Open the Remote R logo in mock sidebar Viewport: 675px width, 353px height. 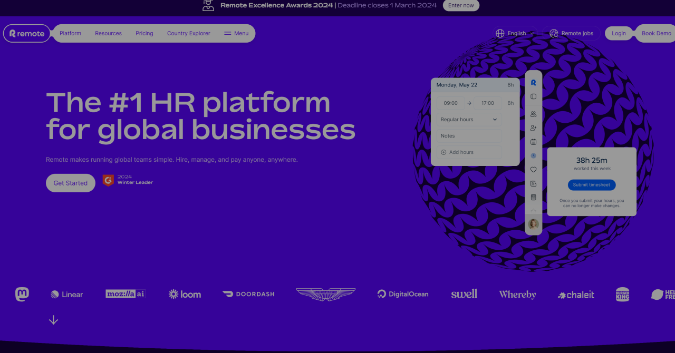pyautogui.click(x=533, y=83)
